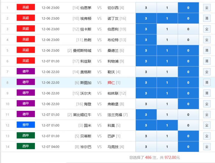Deselect the 3 option for 贝蒂斯 vs 巴萨

(146, 136)
